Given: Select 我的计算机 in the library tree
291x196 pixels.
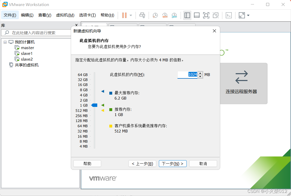Looking at the screenshot, I should 25,42.
